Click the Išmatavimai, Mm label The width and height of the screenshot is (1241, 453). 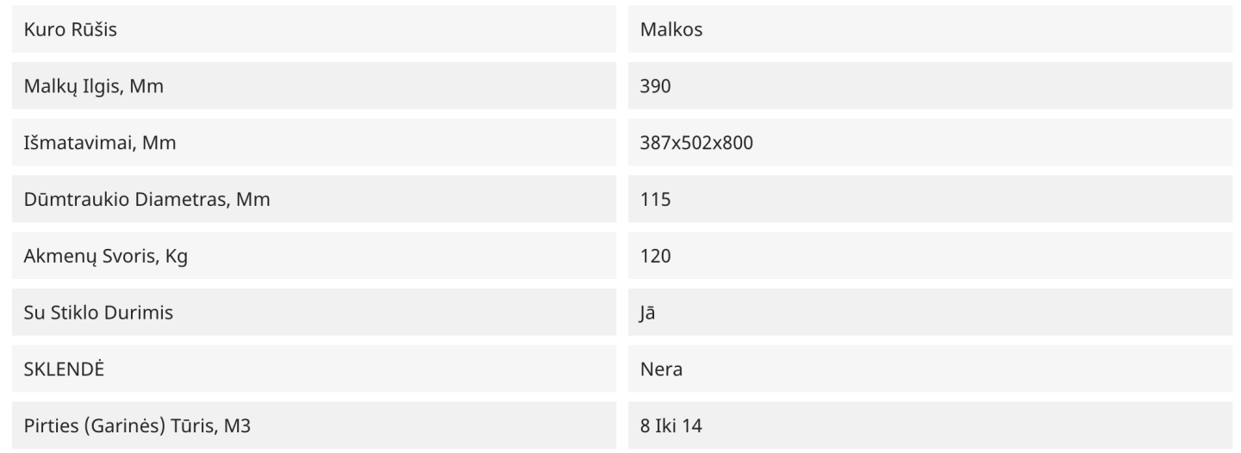pyautogui.click(x=99, y=143)
